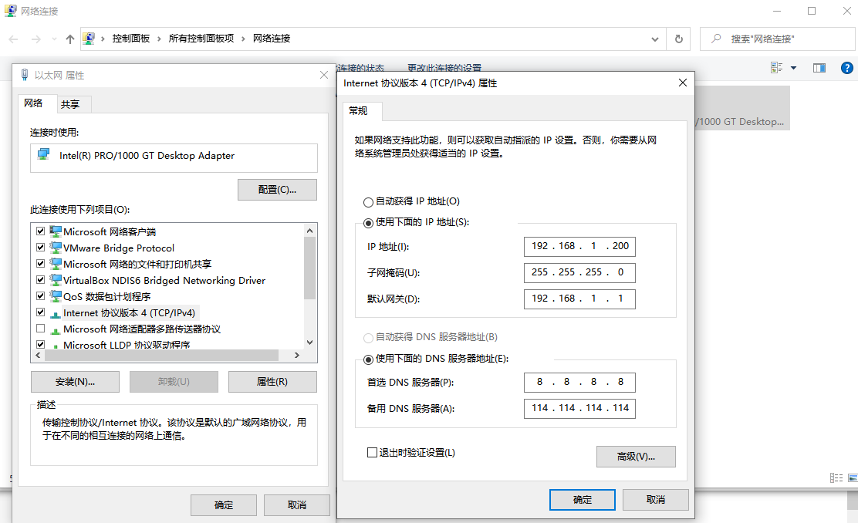
Task: Click the vertical scrollbar thumb in items list
Action: click(x=309, y=268)
